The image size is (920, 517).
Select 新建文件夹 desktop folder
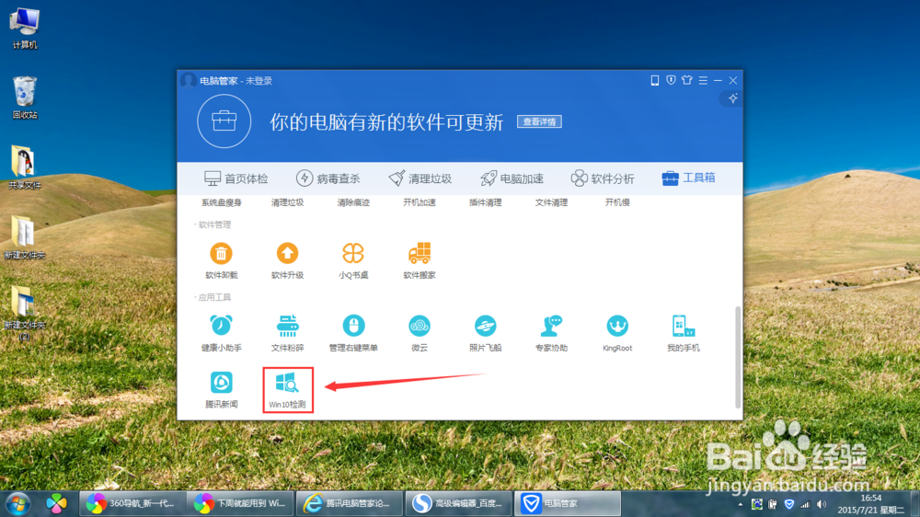(x=25, y=237)
